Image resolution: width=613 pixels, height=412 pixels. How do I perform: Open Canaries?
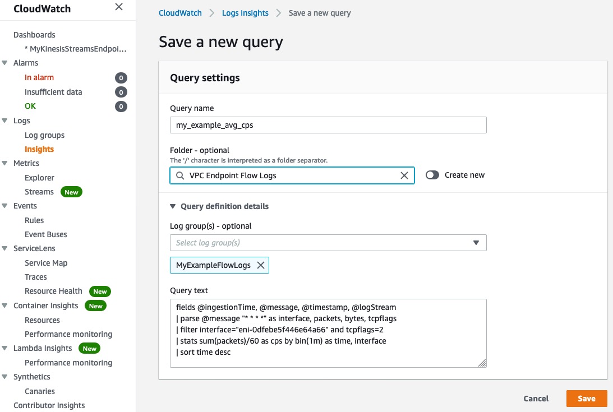click(40, 391)
